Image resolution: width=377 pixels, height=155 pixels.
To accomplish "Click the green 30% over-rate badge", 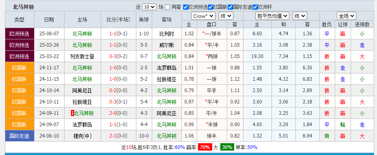I will pos(227,147).
